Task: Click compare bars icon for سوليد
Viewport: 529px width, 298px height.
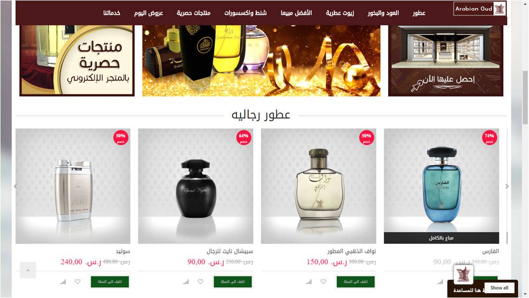Action: 63,282
